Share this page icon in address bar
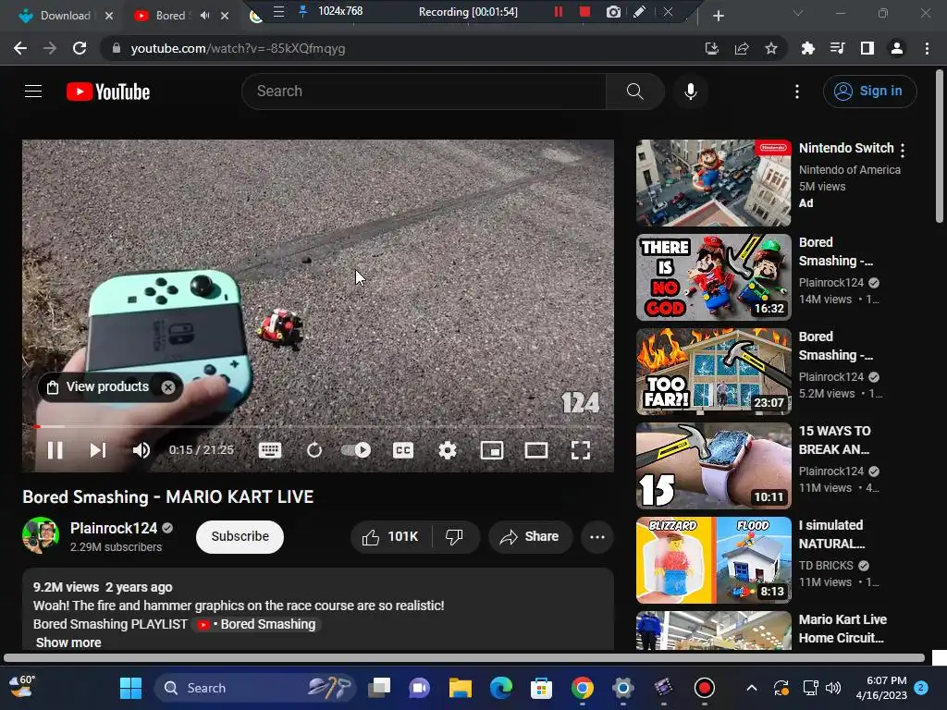Screen dimensions: 947x710 (x=742, y=48)
